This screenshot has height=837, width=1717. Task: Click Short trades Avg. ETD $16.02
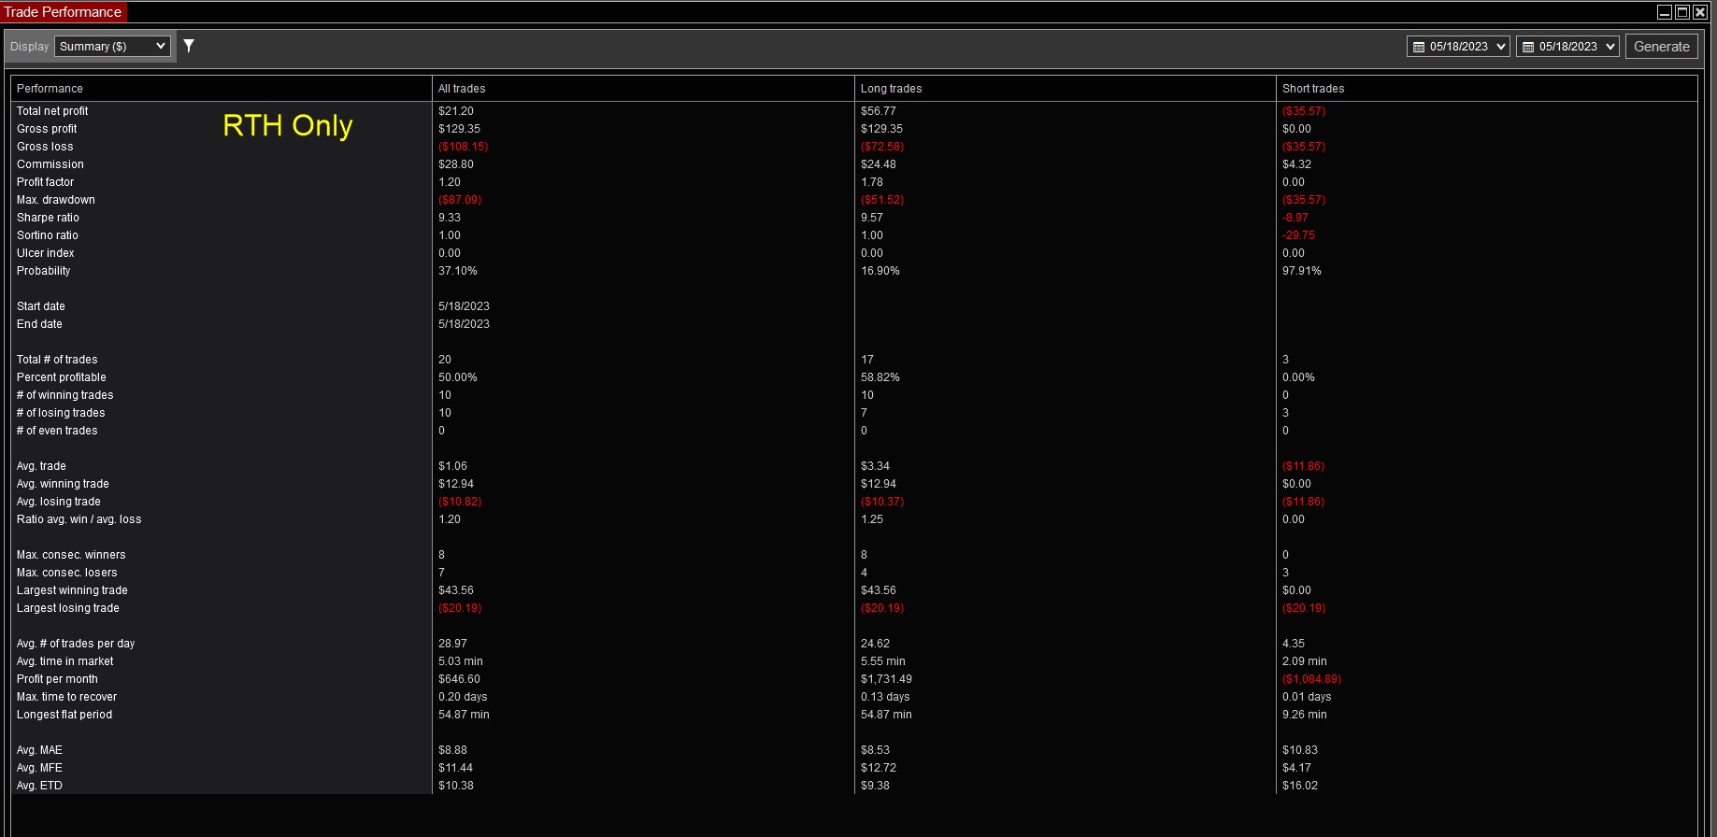click(1300, 786)
